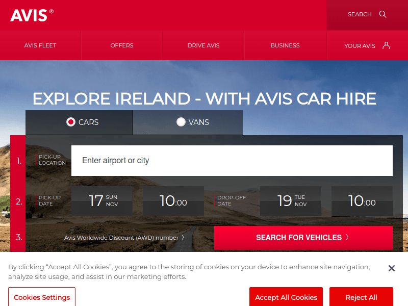Open Cookies Settings

42,297
